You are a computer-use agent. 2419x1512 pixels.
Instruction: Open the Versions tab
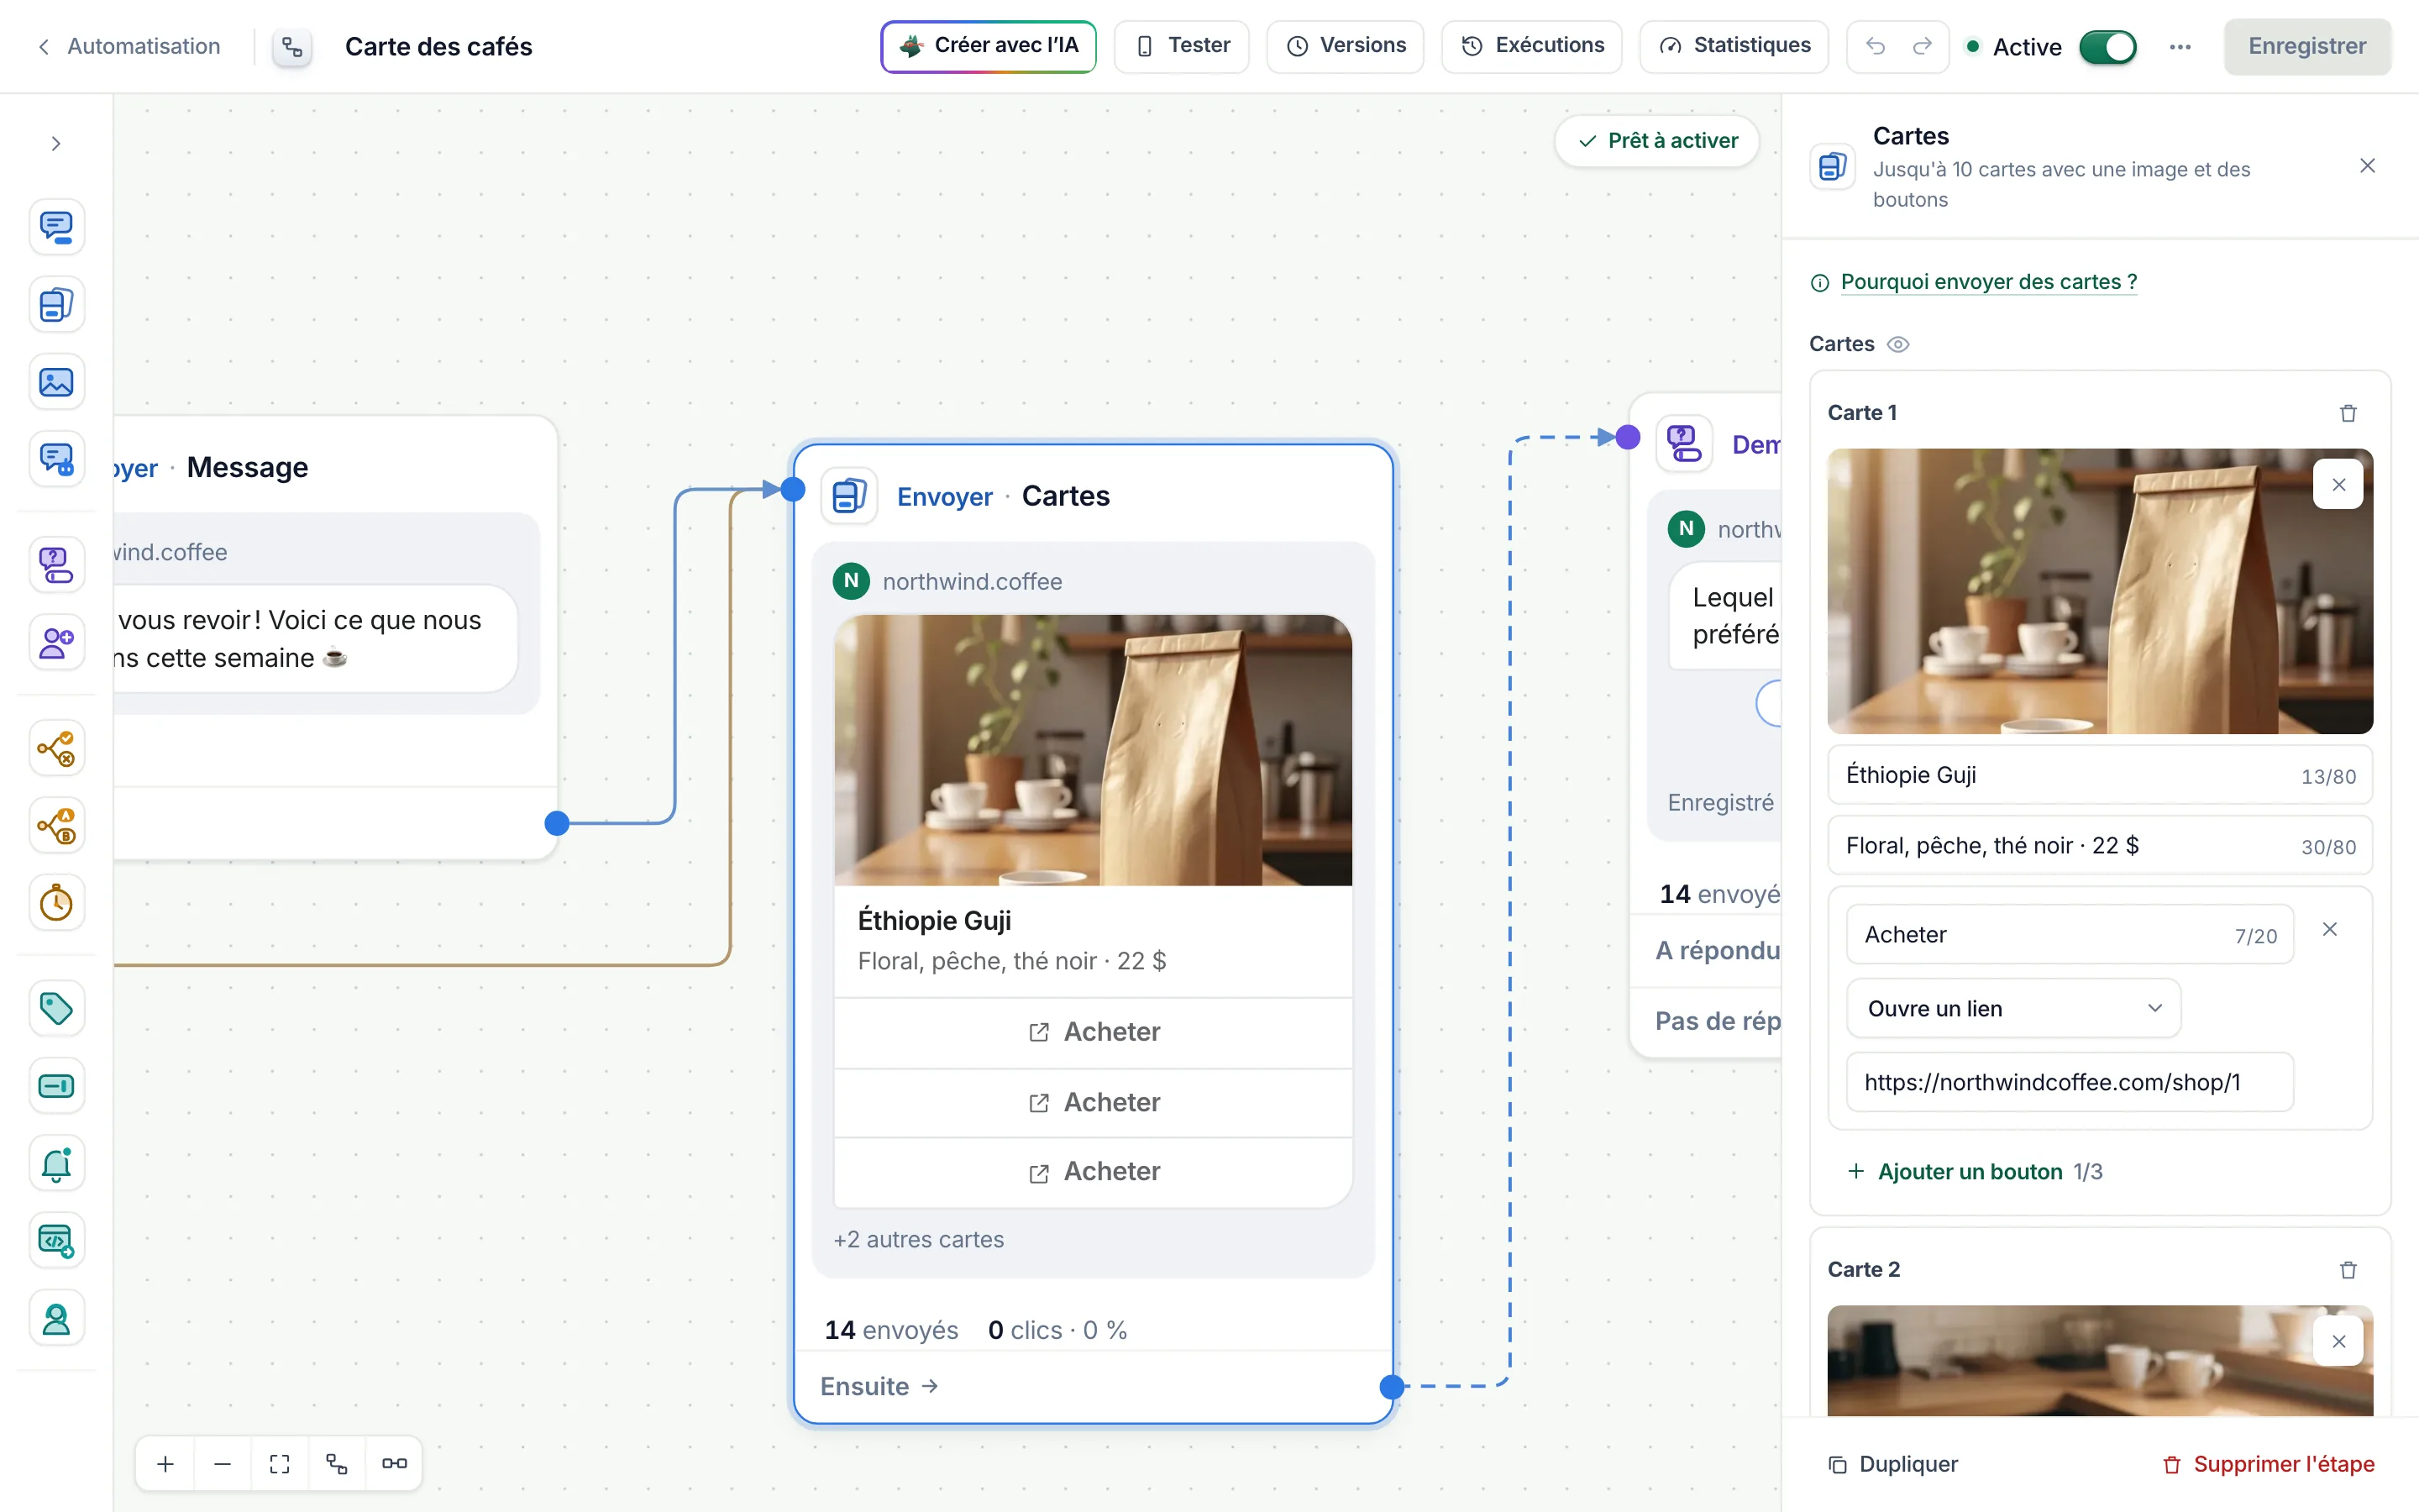[x=1346, y=46]
